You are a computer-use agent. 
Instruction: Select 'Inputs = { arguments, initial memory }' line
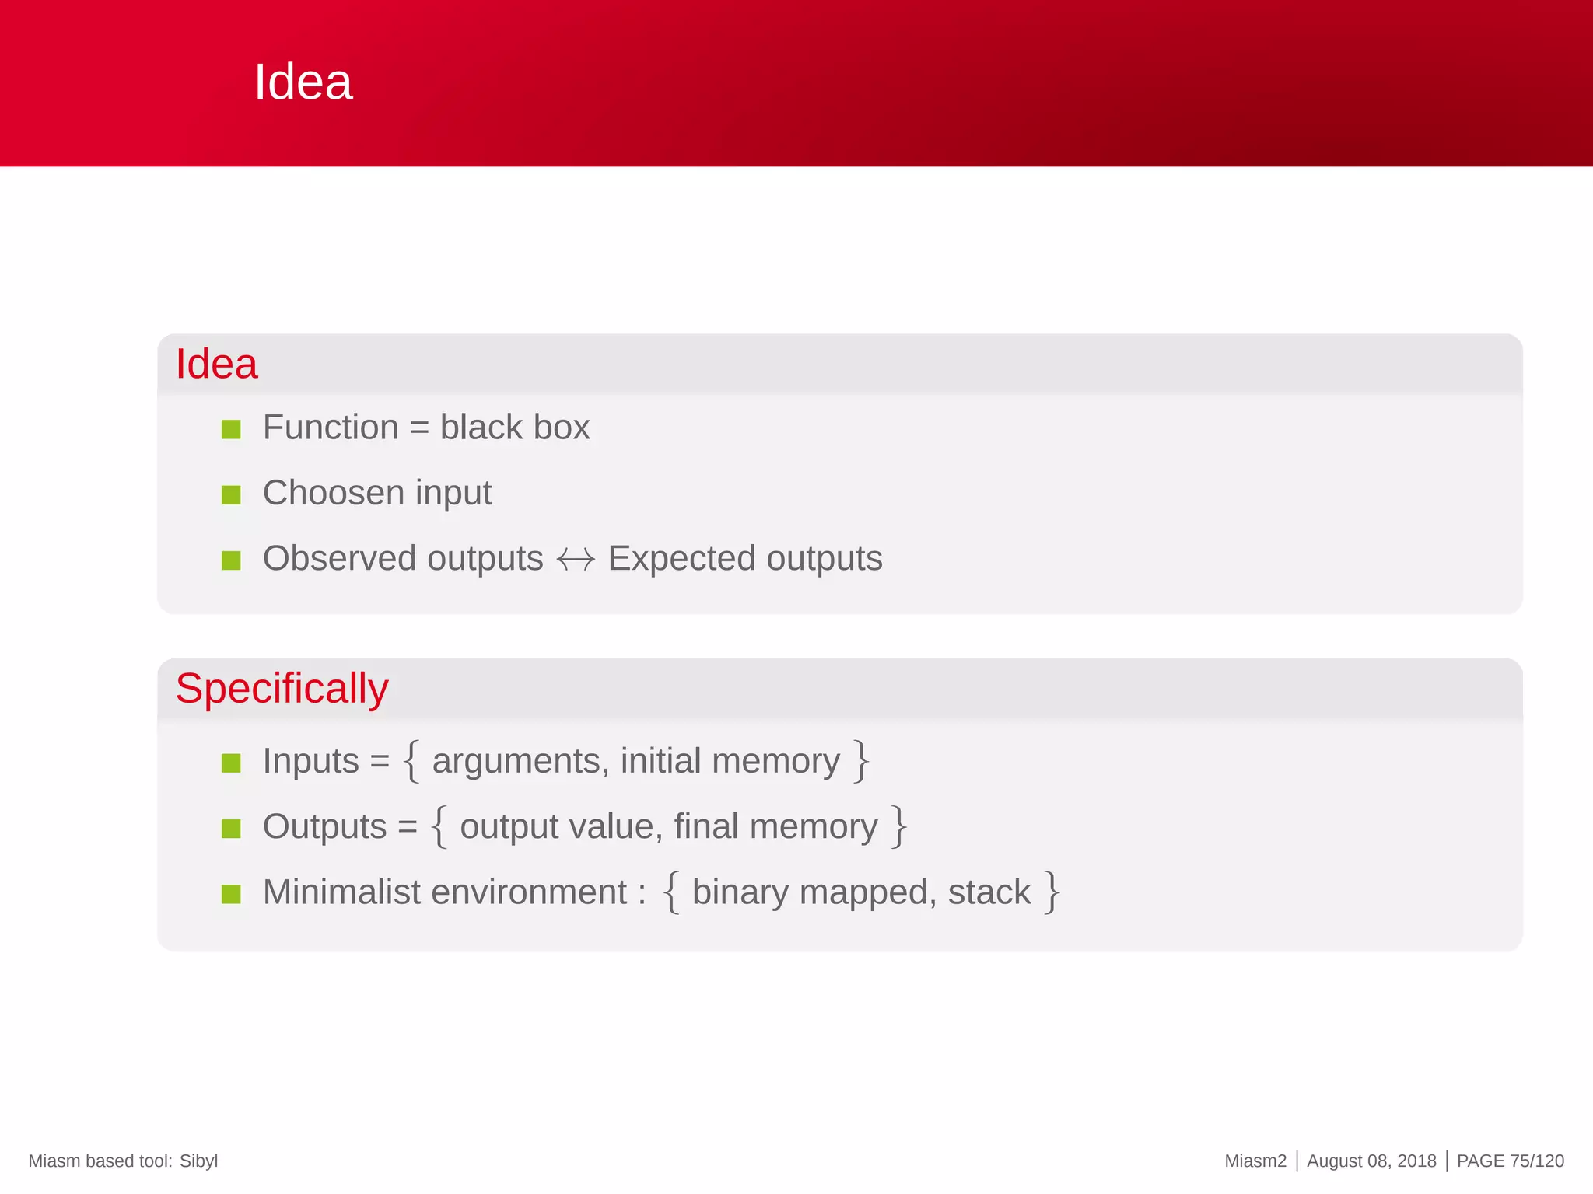(x=566, y=760)
